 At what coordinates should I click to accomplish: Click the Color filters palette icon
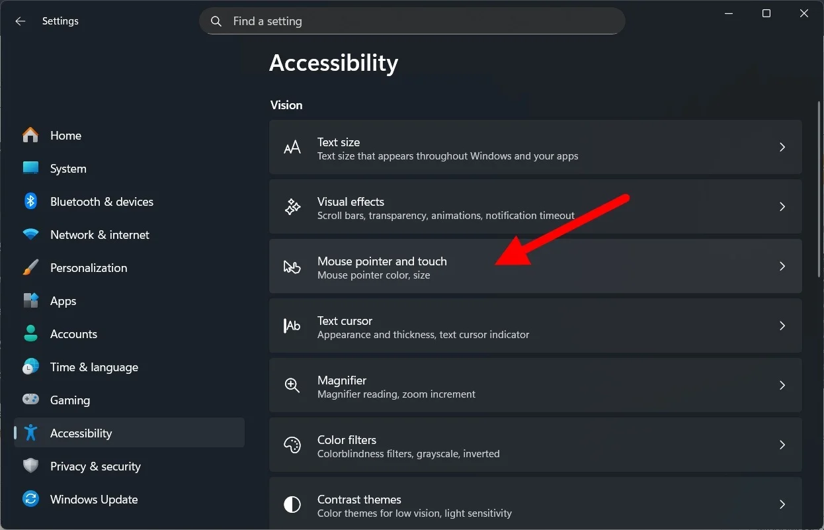(292, 445)
